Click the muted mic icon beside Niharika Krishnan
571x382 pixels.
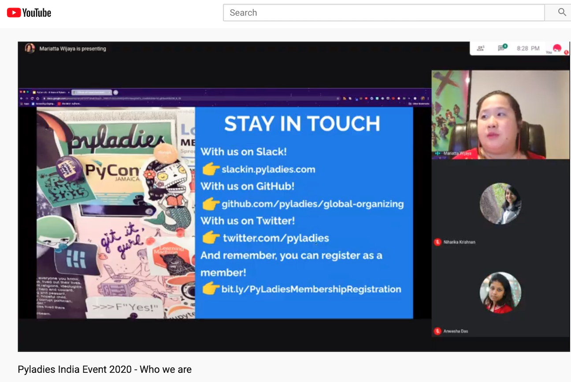[x=438, y=242]
